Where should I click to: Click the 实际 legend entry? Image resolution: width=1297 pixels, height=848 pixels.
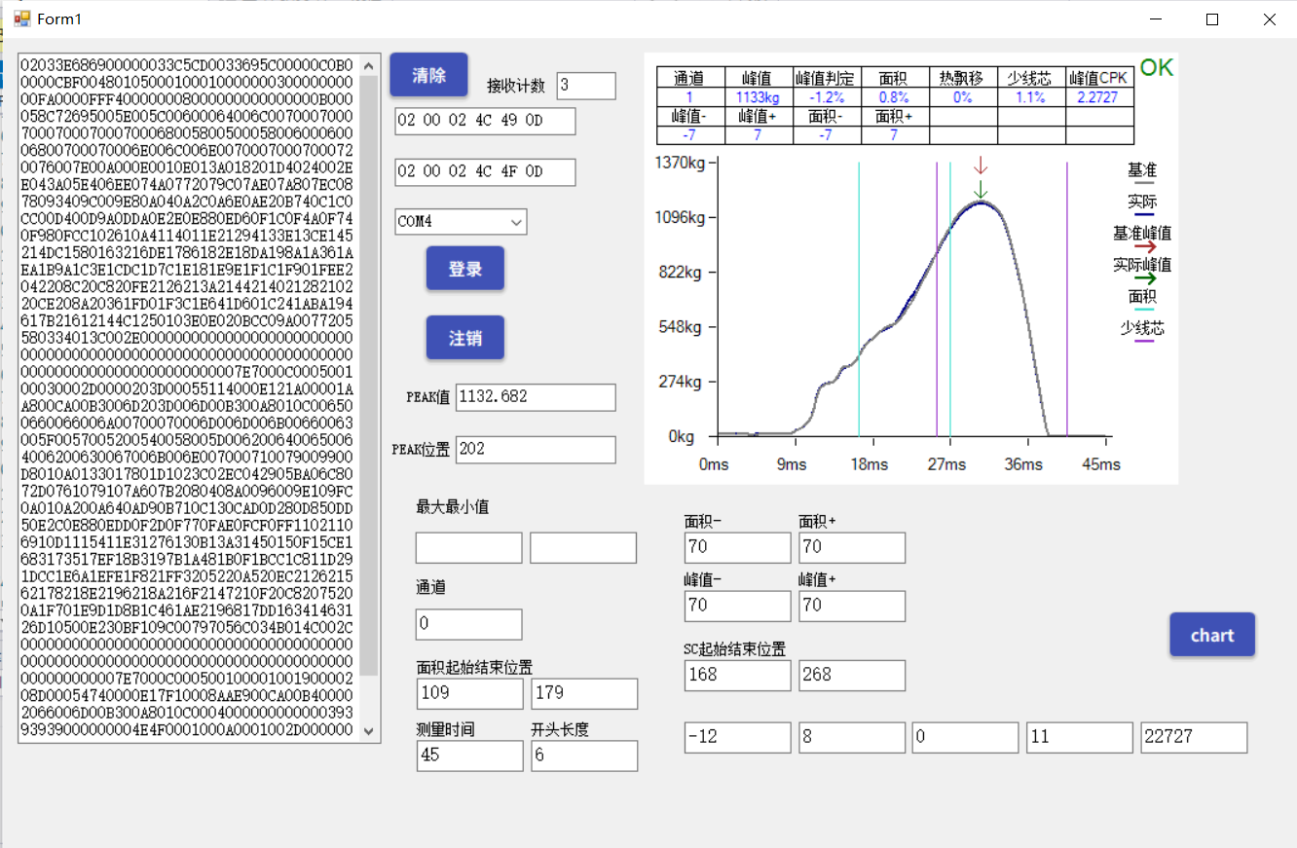(1142, 204)
